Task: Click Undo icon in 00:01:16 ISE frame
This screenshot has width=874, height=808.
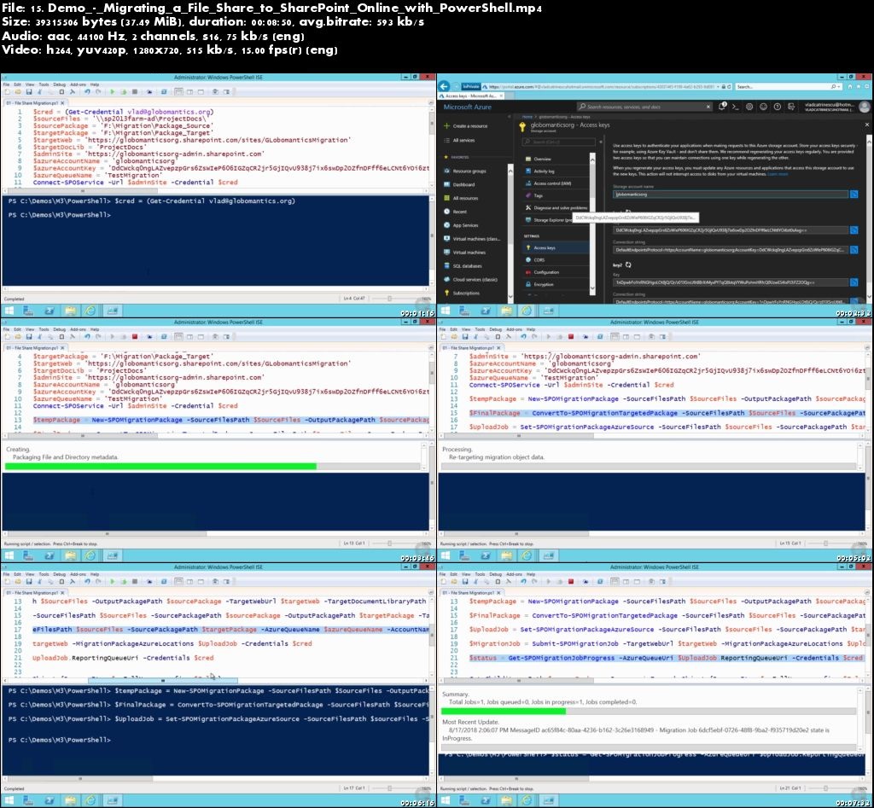Action: pos(87,92)
